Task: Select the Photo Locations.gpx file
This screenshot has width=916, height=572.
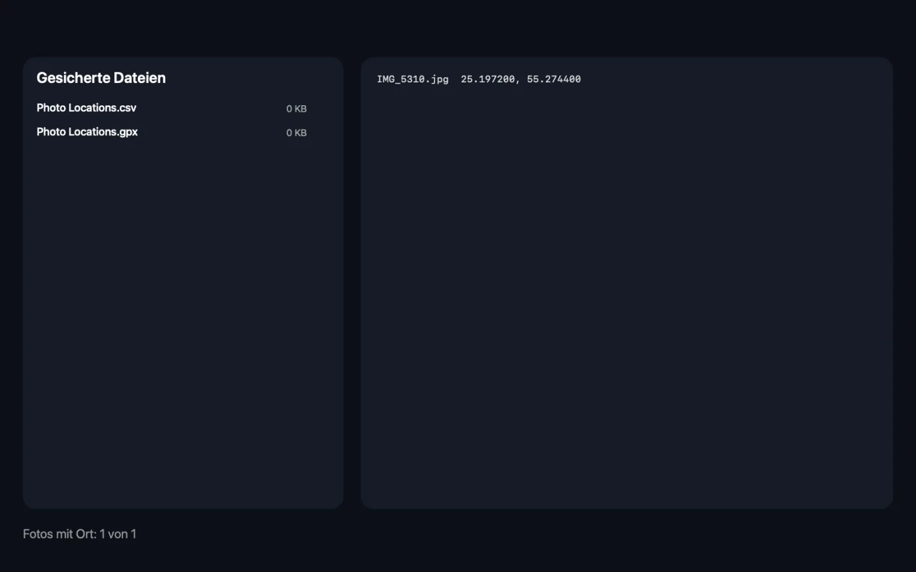Action: 87,132
